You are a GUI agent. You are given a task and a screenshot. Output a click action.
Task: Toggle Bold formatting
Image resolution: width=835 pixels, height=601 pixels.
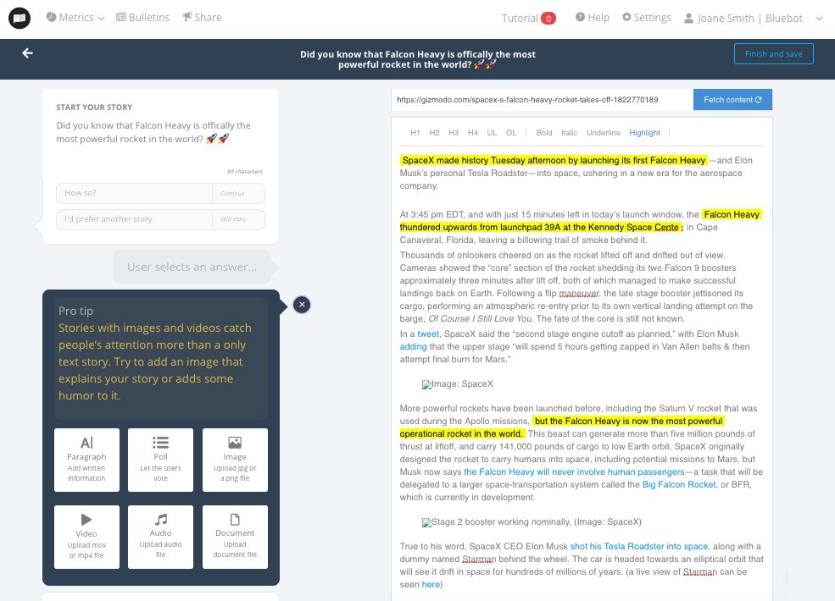[544, 133]
